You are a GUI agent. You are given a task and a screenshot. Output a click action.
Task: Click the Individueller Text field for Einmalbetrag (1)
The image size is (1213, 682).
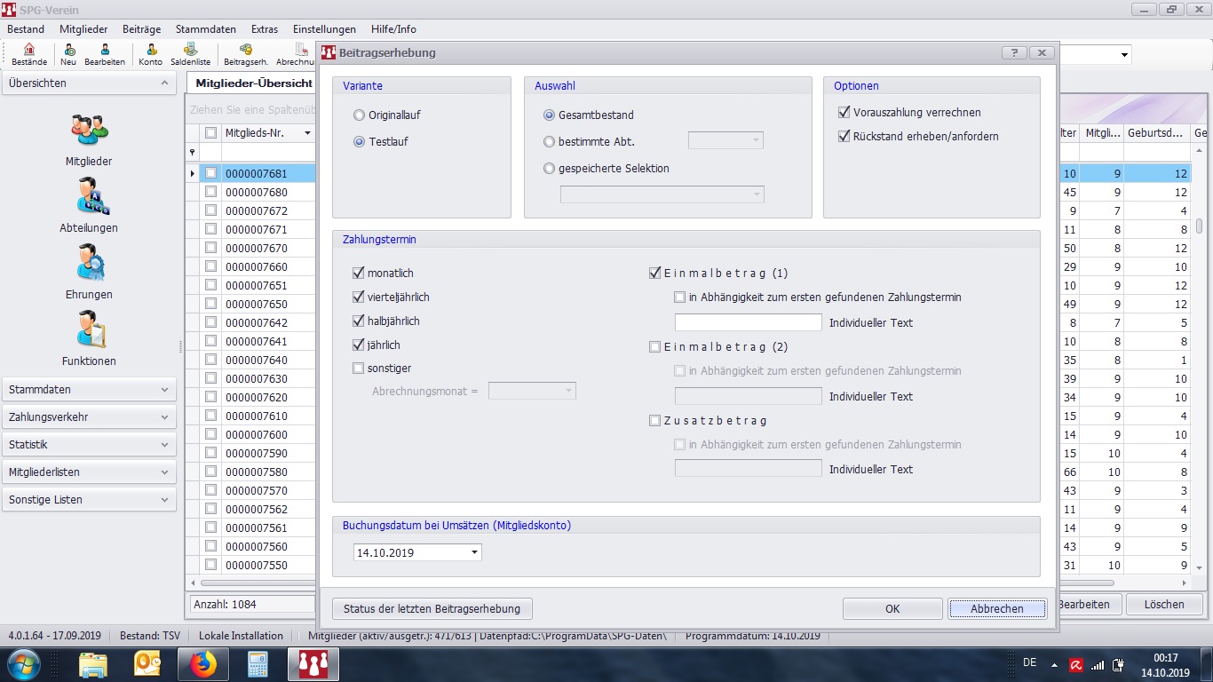click(x=748, y=322)
